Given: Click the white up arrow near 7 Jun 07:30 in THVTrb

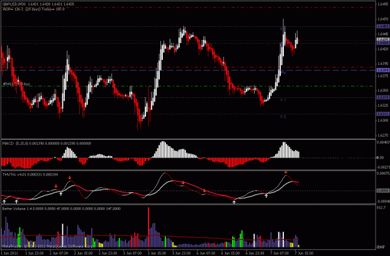Looking at the screenshot, I should click(266, 196).
